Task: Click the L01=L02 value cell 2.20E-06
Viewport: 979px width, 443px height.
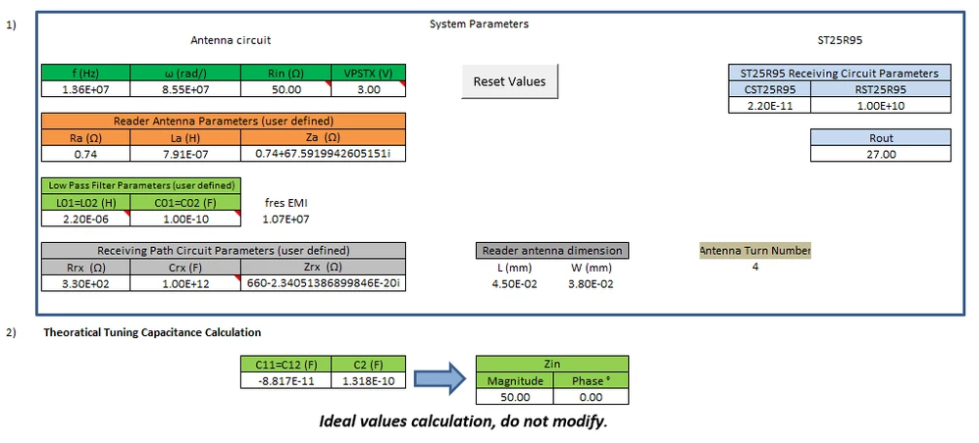Action: (86, 219)
